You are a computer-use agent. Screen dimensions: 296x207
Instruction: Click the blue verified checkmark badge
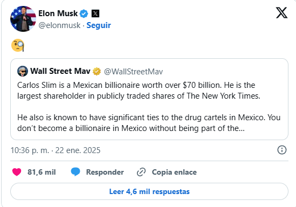pos(84,14)
